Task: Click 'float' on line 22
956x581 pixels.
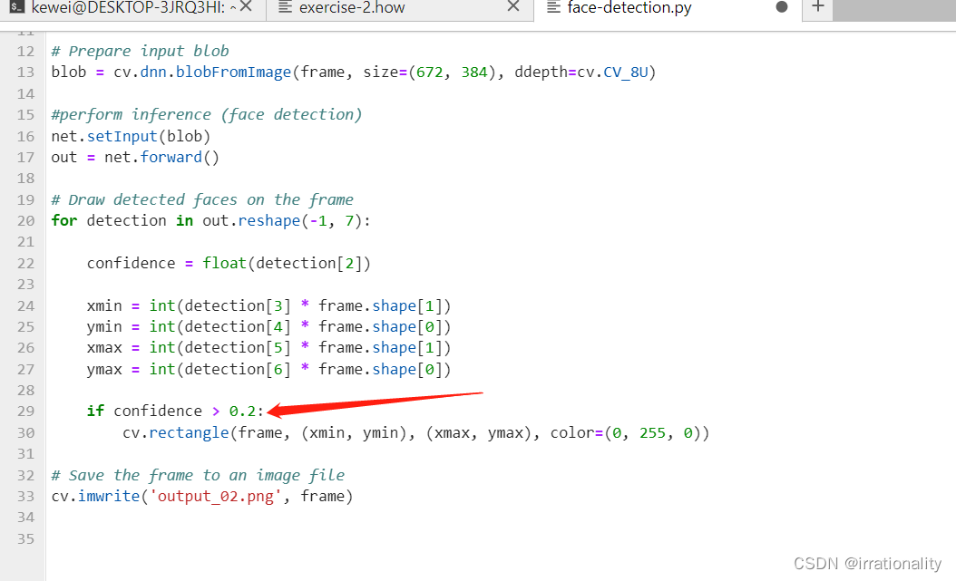Action: click(224, 264)
